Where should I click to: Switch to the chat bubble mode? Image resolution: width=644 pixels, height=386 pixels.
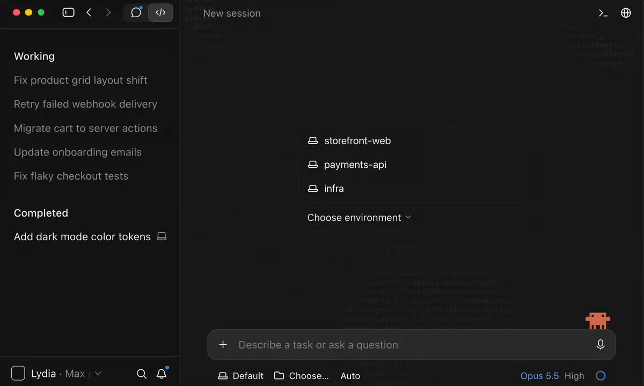point(136,12)
